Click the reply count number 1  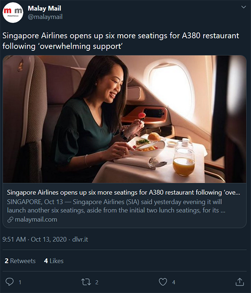(20, 282)
